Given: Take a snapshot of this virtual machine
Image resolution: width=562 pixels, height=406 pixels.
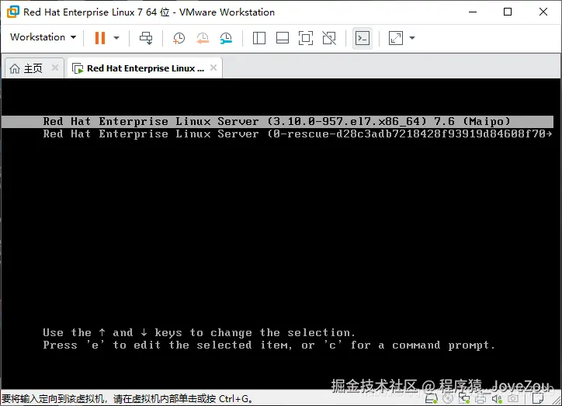Looking at the screenshot, I should coord(179,38).
